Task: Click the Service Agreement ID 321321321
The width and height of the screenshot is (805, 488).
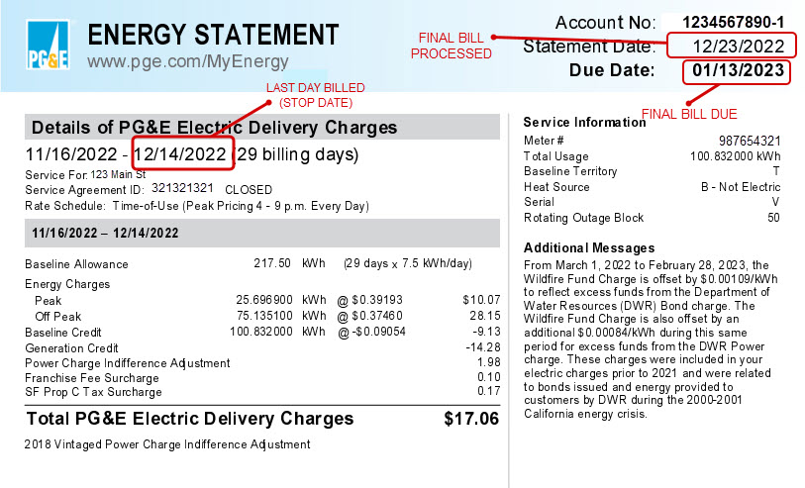Action: point(182,189)
